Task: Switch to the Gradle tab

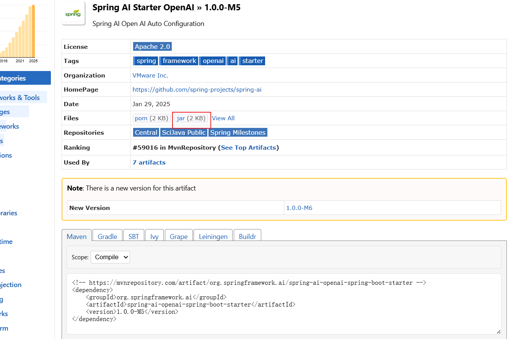Action: coord(107,236)
